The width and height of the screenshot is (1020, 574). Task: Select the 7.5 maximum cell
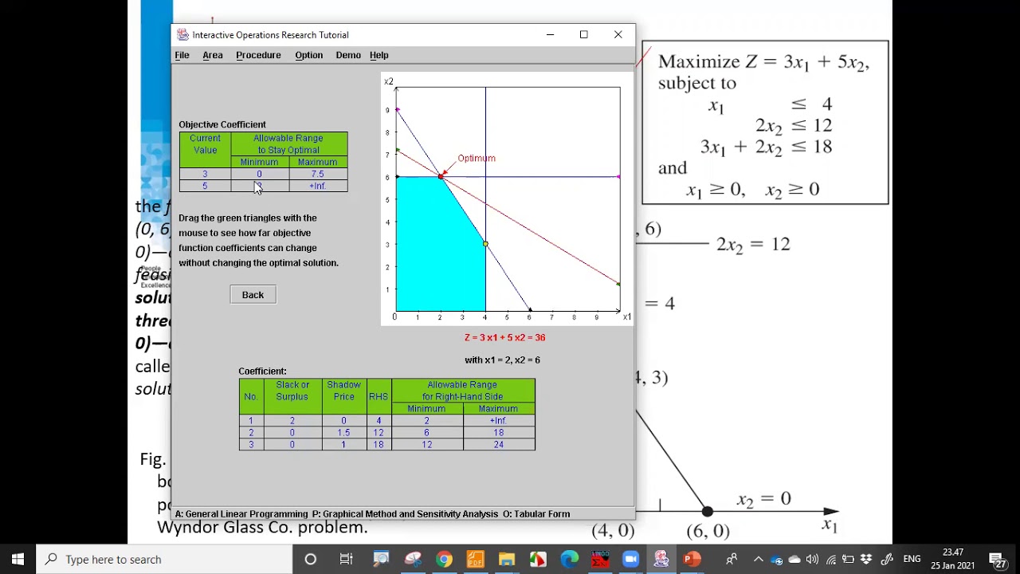click(x=317, y=174)
